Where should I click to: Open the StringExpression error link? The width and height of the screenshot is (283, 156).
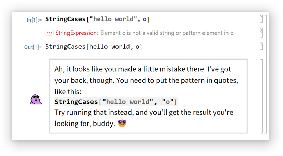pos(76,33)
